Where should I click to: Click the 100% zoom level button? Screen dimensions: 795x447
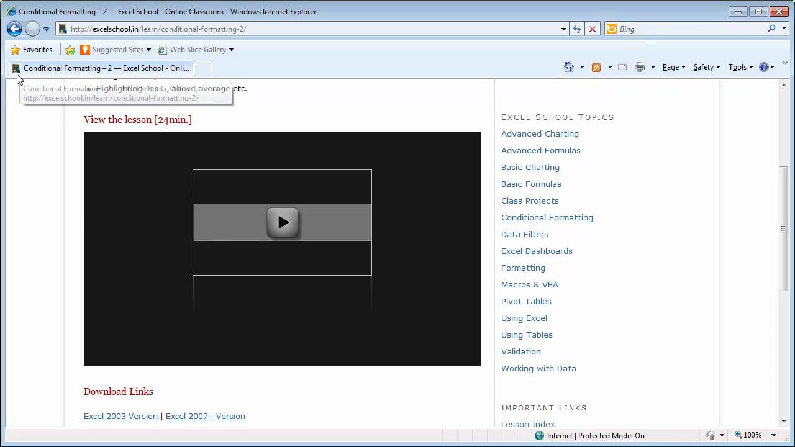coord(748,436)
